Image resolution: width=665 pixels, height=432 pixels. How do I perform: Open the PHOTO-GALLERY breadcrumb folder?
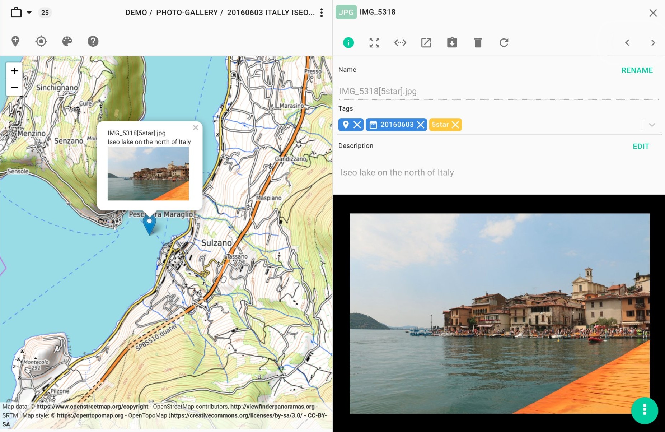pyautogui.click(x=187, y=13)
